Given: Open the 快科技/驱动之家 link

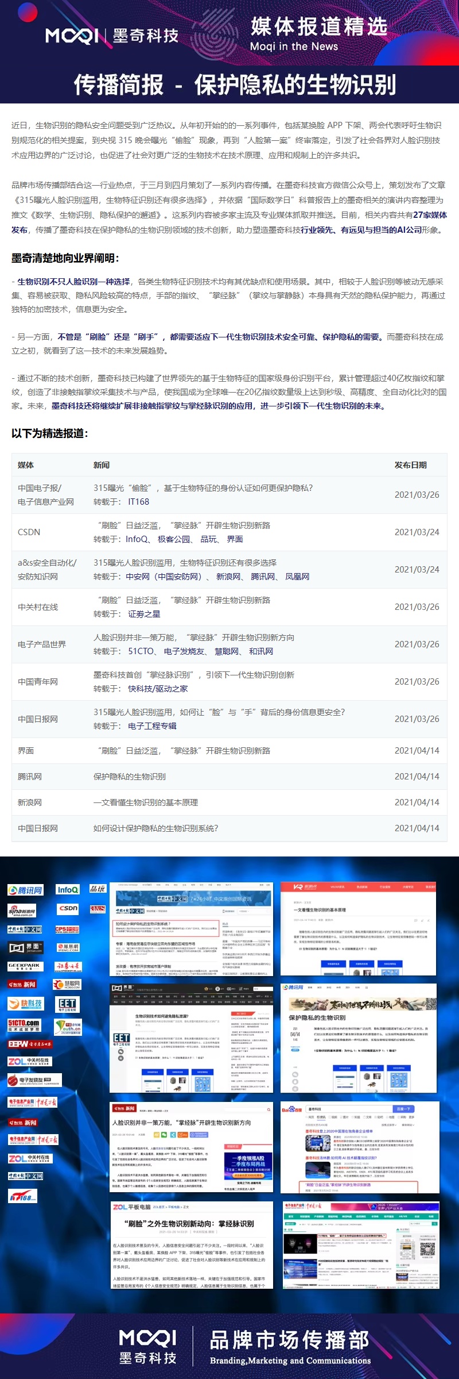Looking at the screenshot, I should pos(158,689).
